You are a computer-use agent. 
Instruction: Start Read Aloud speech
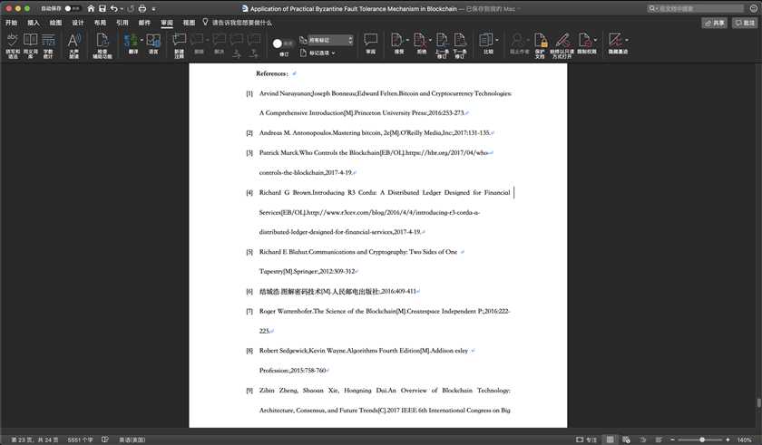click(x=73, y=45)
